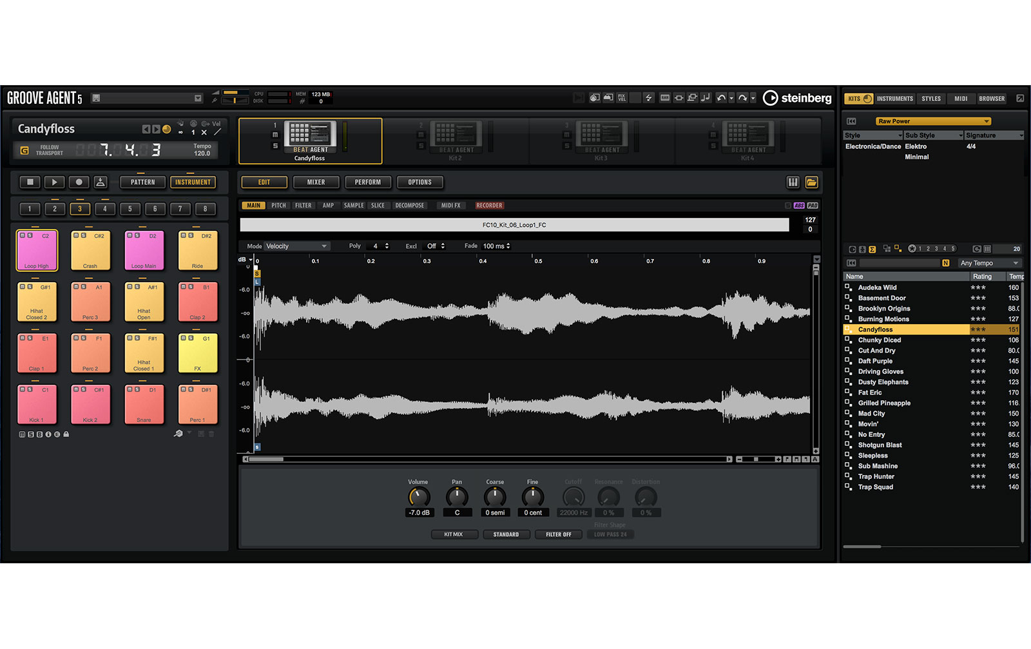This screenshot has width=1031, height=649.
Task: Click the results column setup icon
Action: point(987,249)
